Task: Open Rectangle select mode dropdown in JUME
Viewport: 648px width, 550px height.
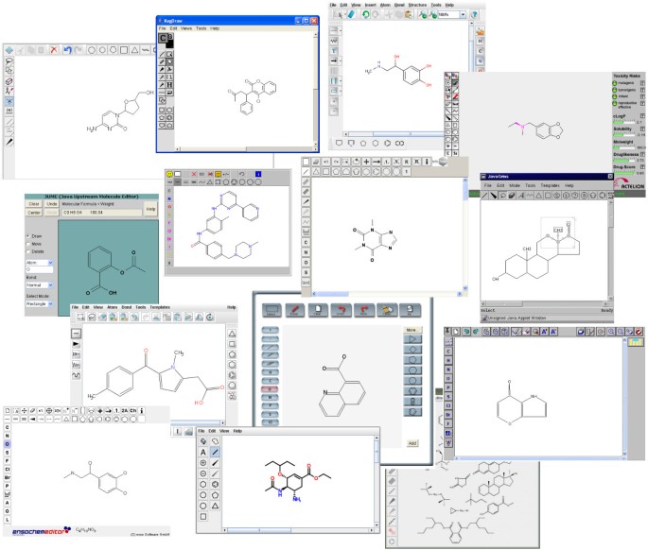Action: pyautogui.click(x=40, y=304)
